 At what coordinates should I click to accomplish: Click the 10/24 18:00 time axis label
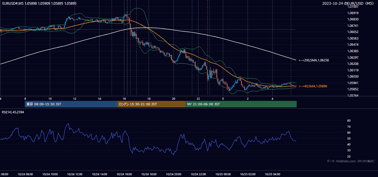149,174
